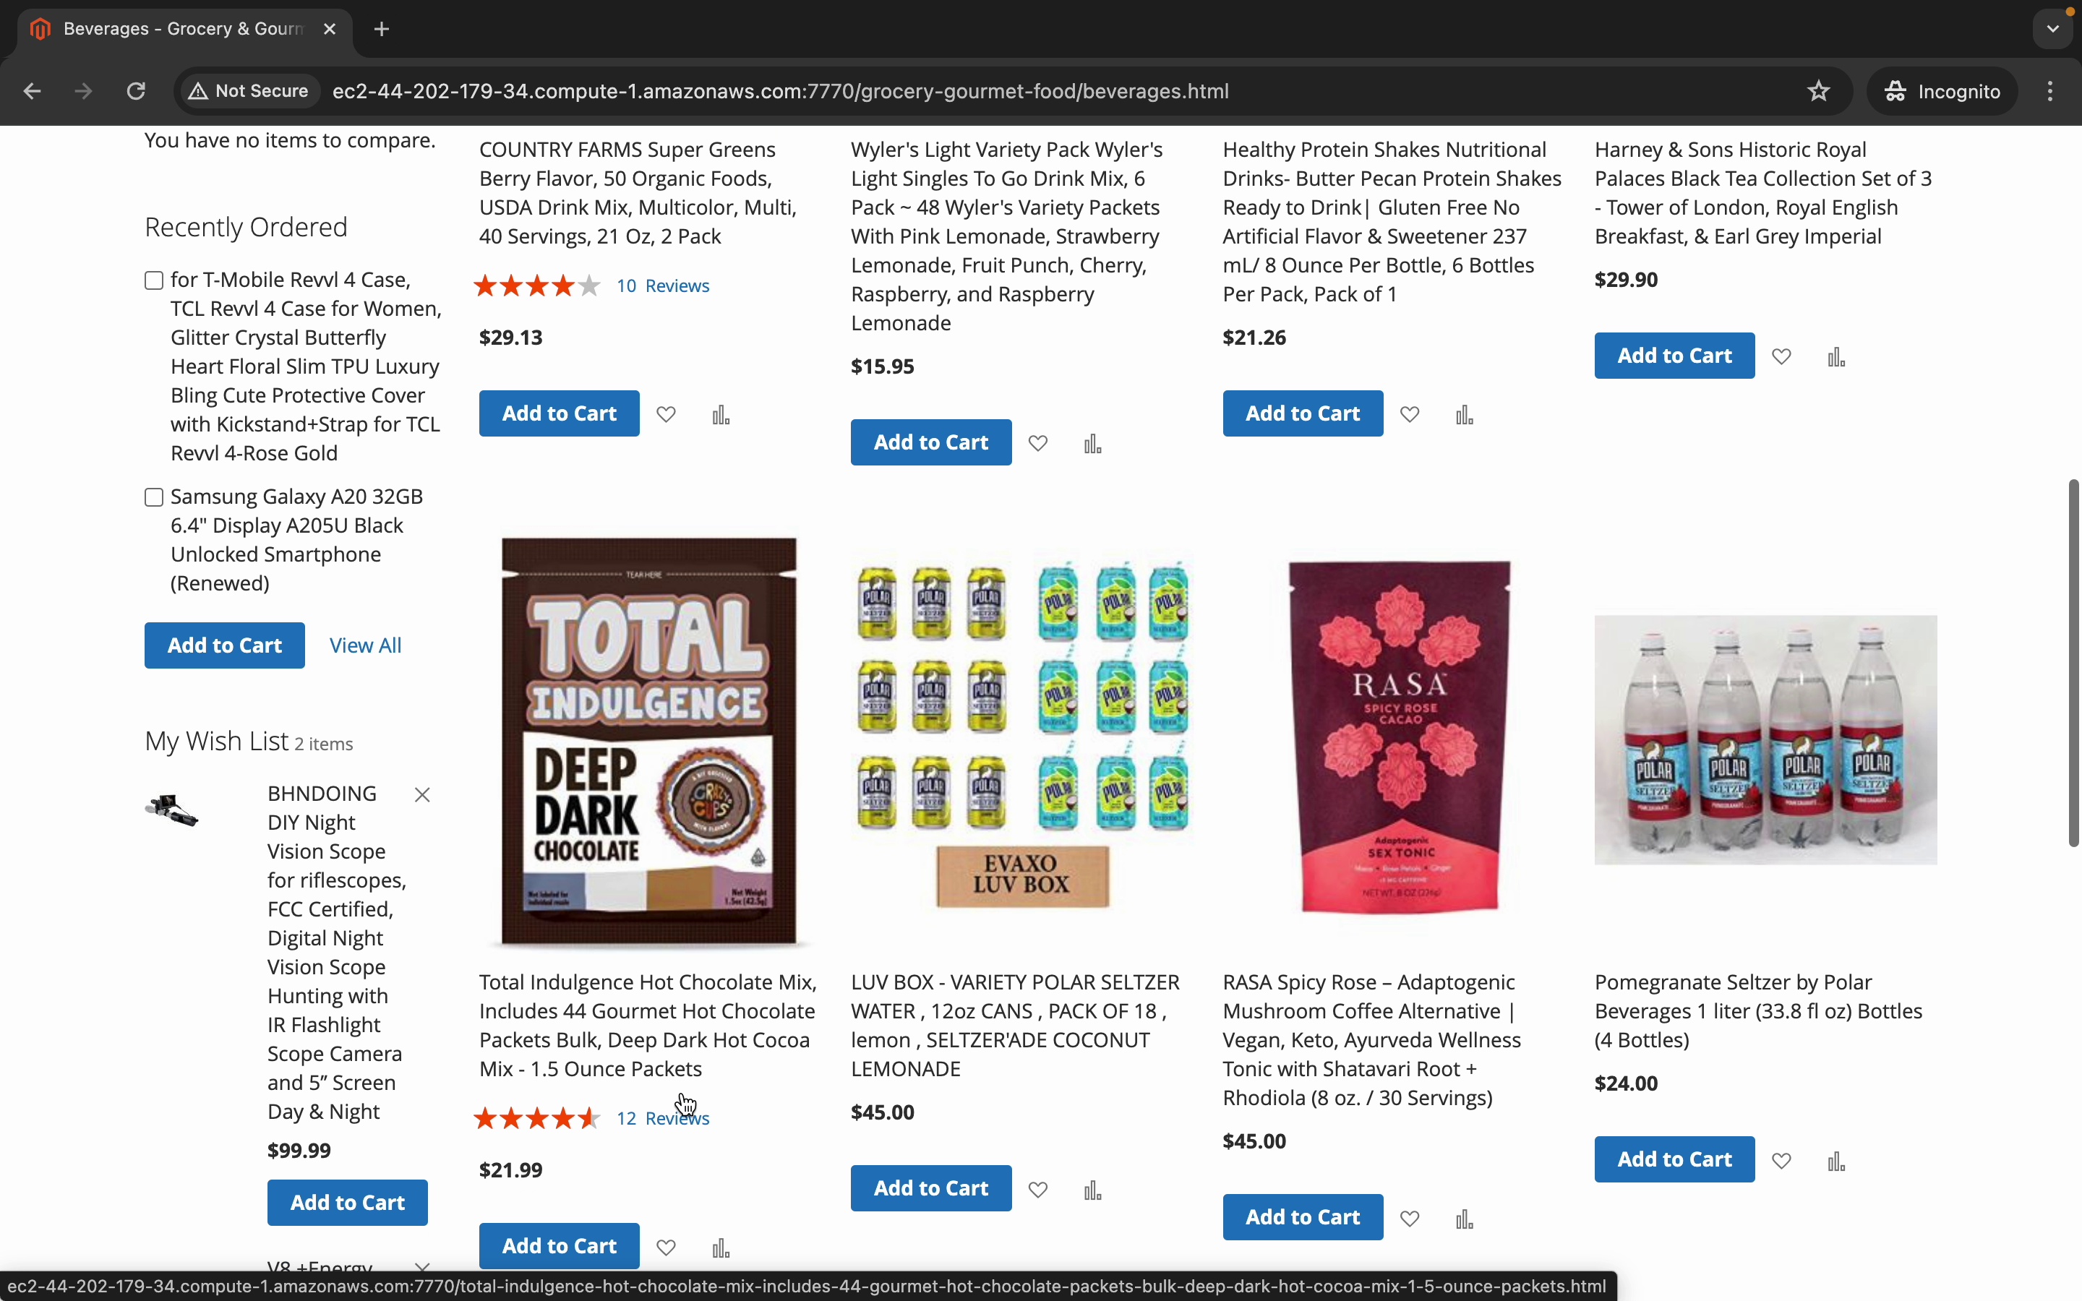Open Chrome three-dot menu
The height and width of the screenshot is (1301, 2082).
[2050, 91]
